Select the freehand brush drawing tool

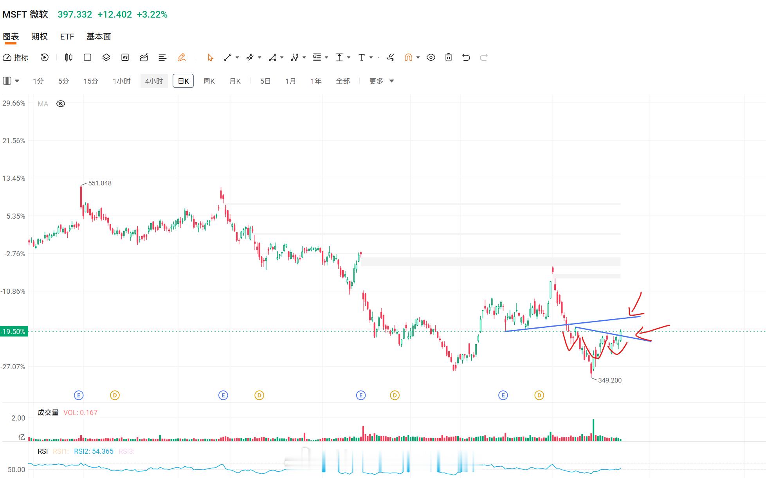(x=390, y=58)
